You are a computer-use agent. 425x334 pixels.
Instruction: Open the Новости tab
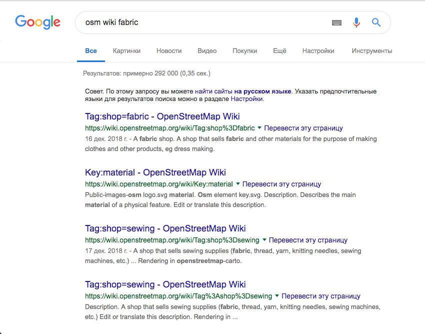pyautogui.click(x=169, y=51)
